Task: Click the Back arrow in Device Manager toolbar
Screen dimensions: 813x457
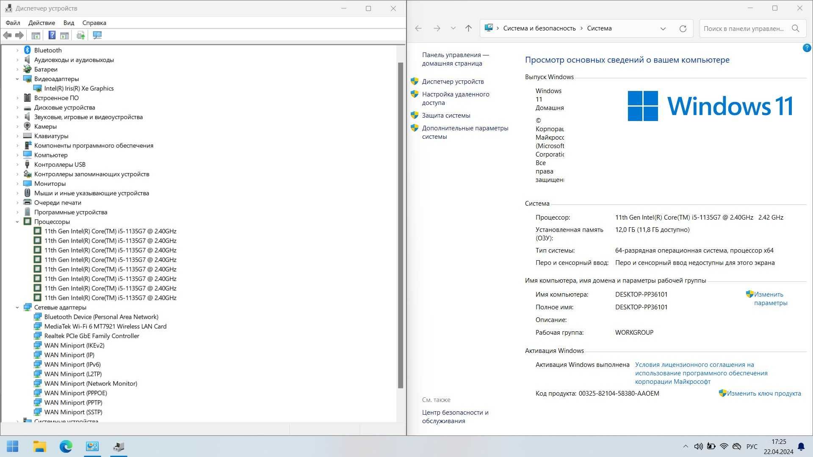Action: pyautogui.click(x=7, y=36)
